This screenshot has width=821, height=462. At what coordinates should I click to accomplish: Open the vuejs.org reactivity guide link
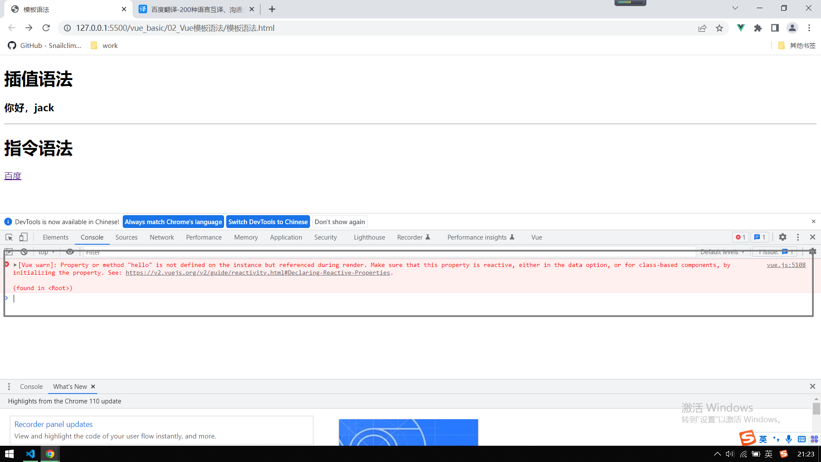tap(257, 272)
